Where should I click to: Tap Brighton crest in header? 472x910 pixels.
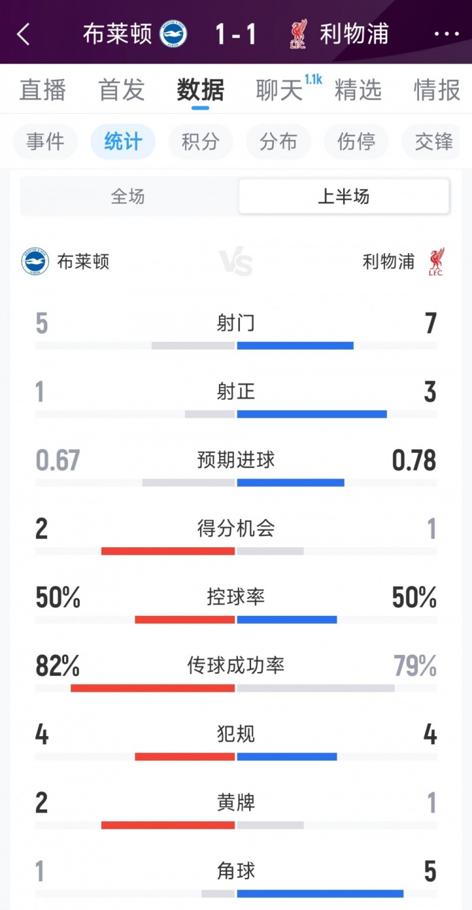(174, 34)
